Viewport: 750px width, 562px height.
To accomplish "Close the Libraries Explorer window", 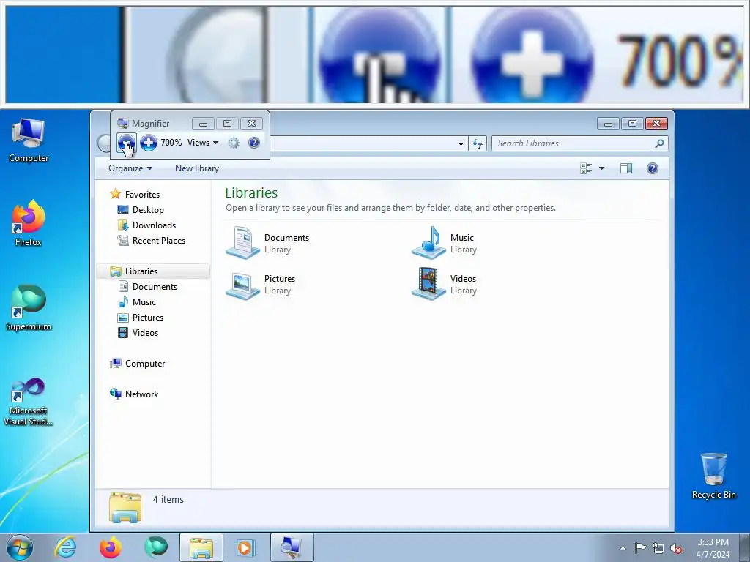I will [x=656, y=123].
